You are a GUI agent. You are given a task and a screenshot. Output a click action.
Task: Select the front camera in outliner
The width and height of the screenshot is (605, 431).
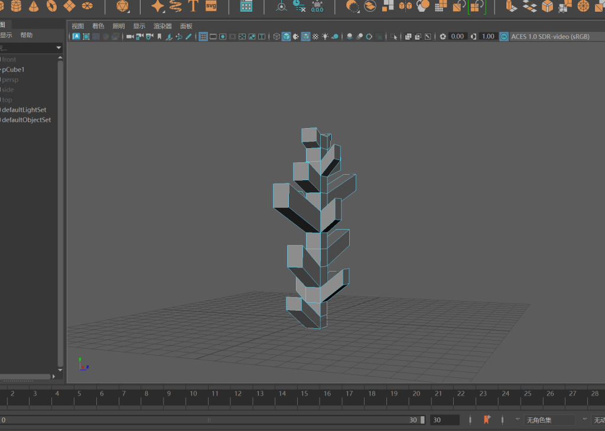(x=9, y=60)
